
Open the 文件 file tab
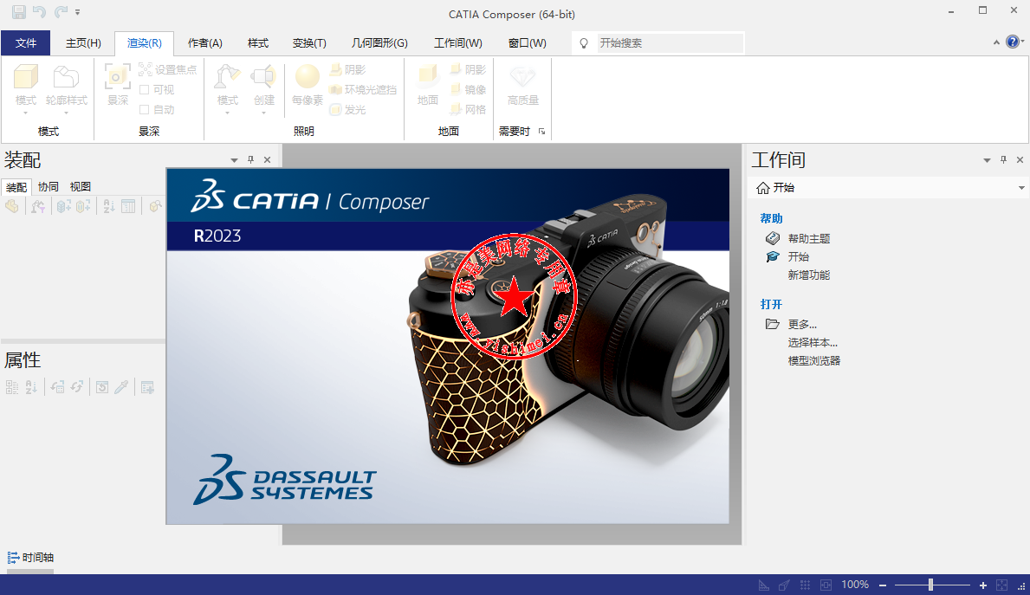26,43
